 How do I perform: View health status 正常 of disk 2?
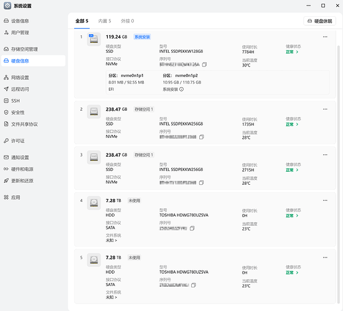(x=292, y=124)
